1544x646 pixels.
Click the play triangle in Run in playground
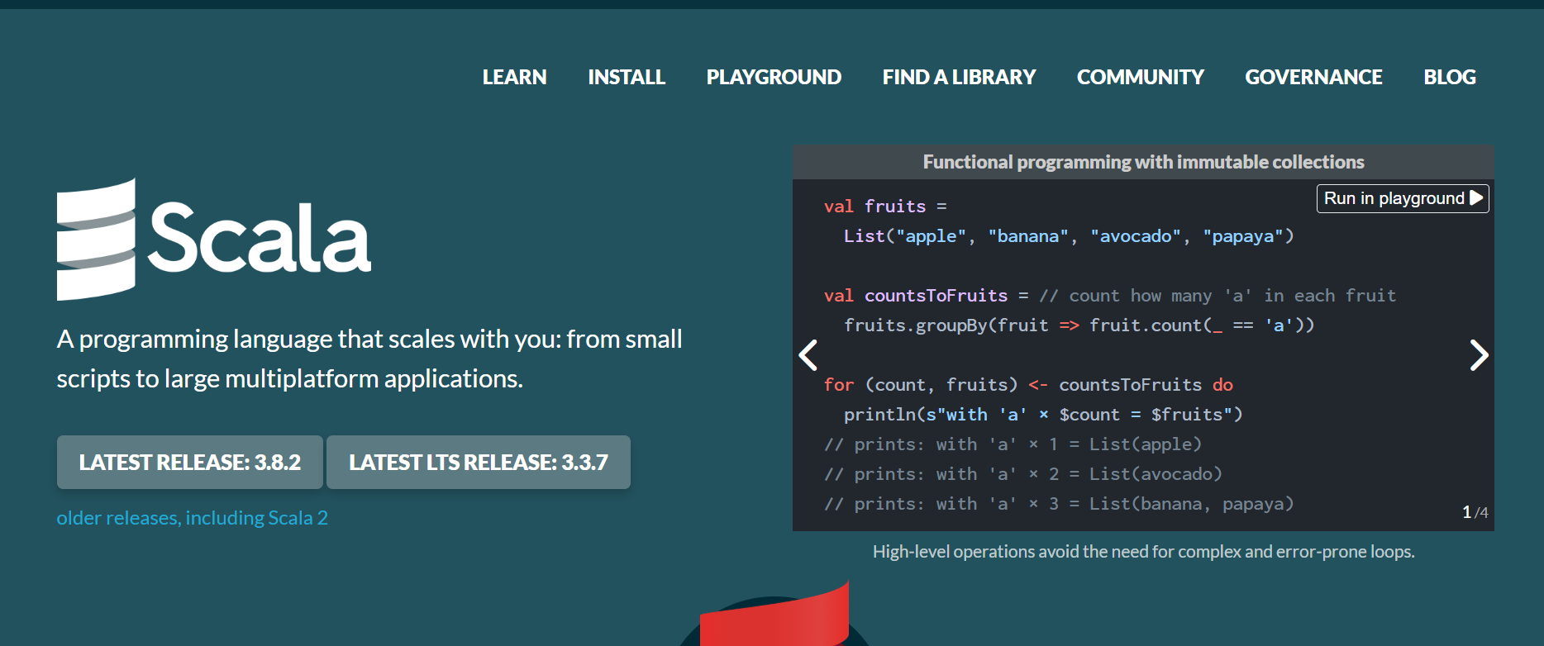[x=1476, y=198]
